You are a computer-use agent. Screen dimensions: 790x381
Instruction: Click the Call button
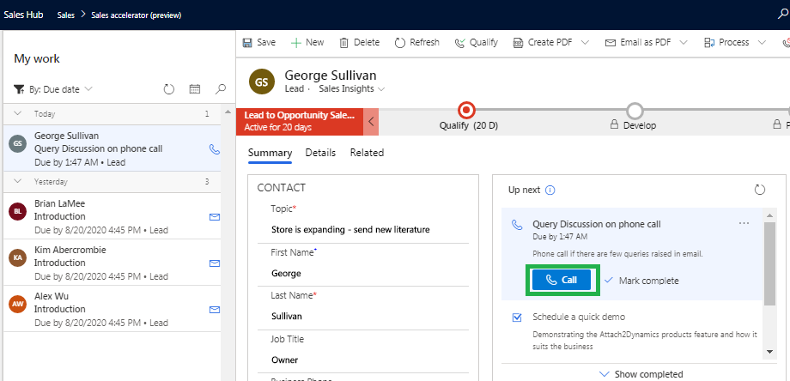562,281
